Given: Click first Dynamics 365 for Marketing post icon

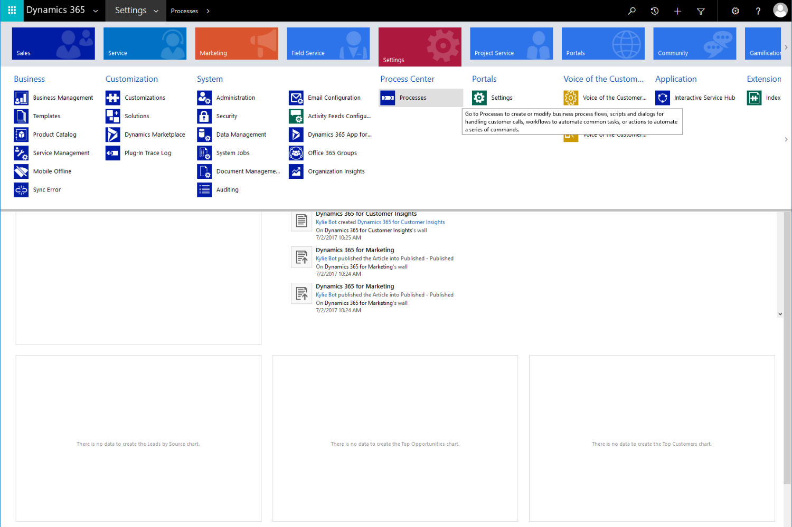Looking at the screenshot, I should point(301,257).
